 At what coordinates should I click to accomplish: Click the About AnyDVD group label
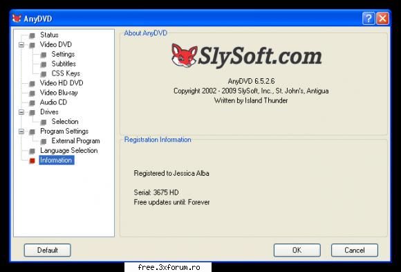145,33
